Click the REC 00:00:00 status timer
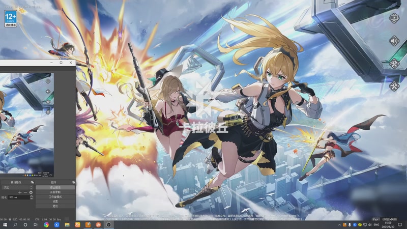Screen dimensions: 407x229 click(21, 220)
